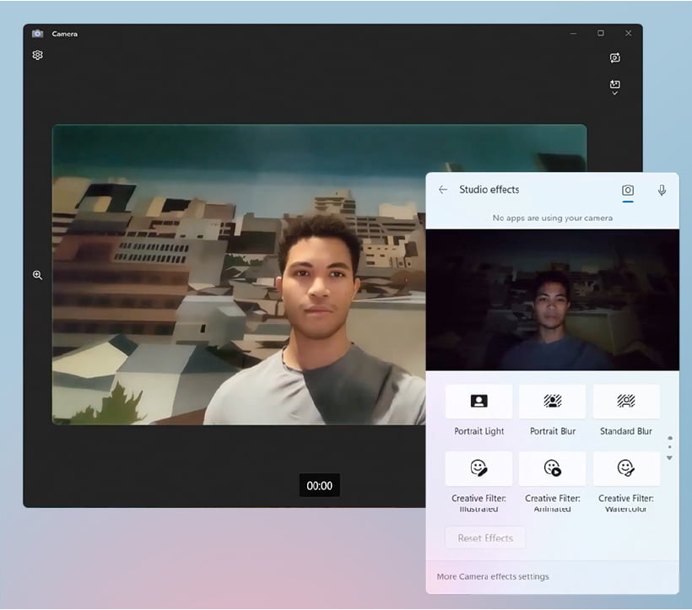Viewport: 692px width, 610px height.
Task: Click the Studio effects camera preview
Action: pos(552,300)
